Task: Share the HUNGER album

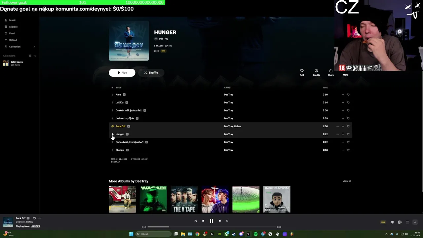Action: [331, 72]
